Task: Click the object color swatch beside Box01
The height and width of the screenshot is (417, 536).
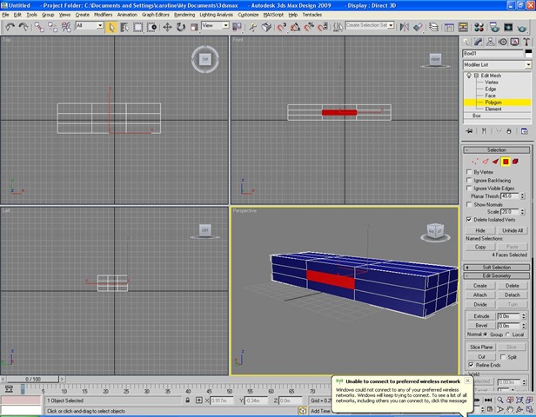Action: click(528, 53)
